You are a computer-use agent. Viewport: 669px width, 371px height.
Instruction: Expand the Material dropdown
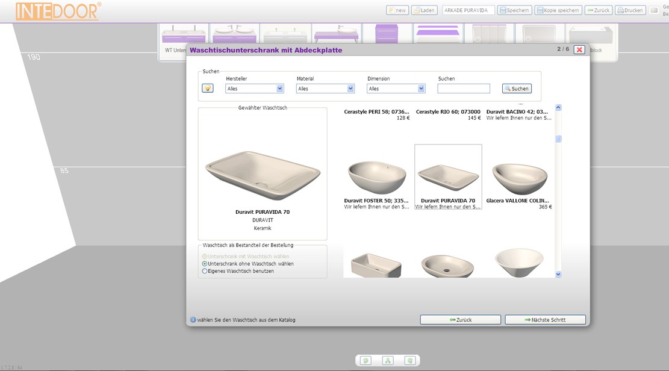click(x=325, y=89)
